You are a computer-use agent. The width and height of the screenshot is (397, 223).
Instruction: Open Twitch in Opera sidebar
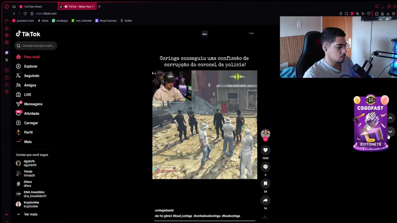click(x=7, y=53)
